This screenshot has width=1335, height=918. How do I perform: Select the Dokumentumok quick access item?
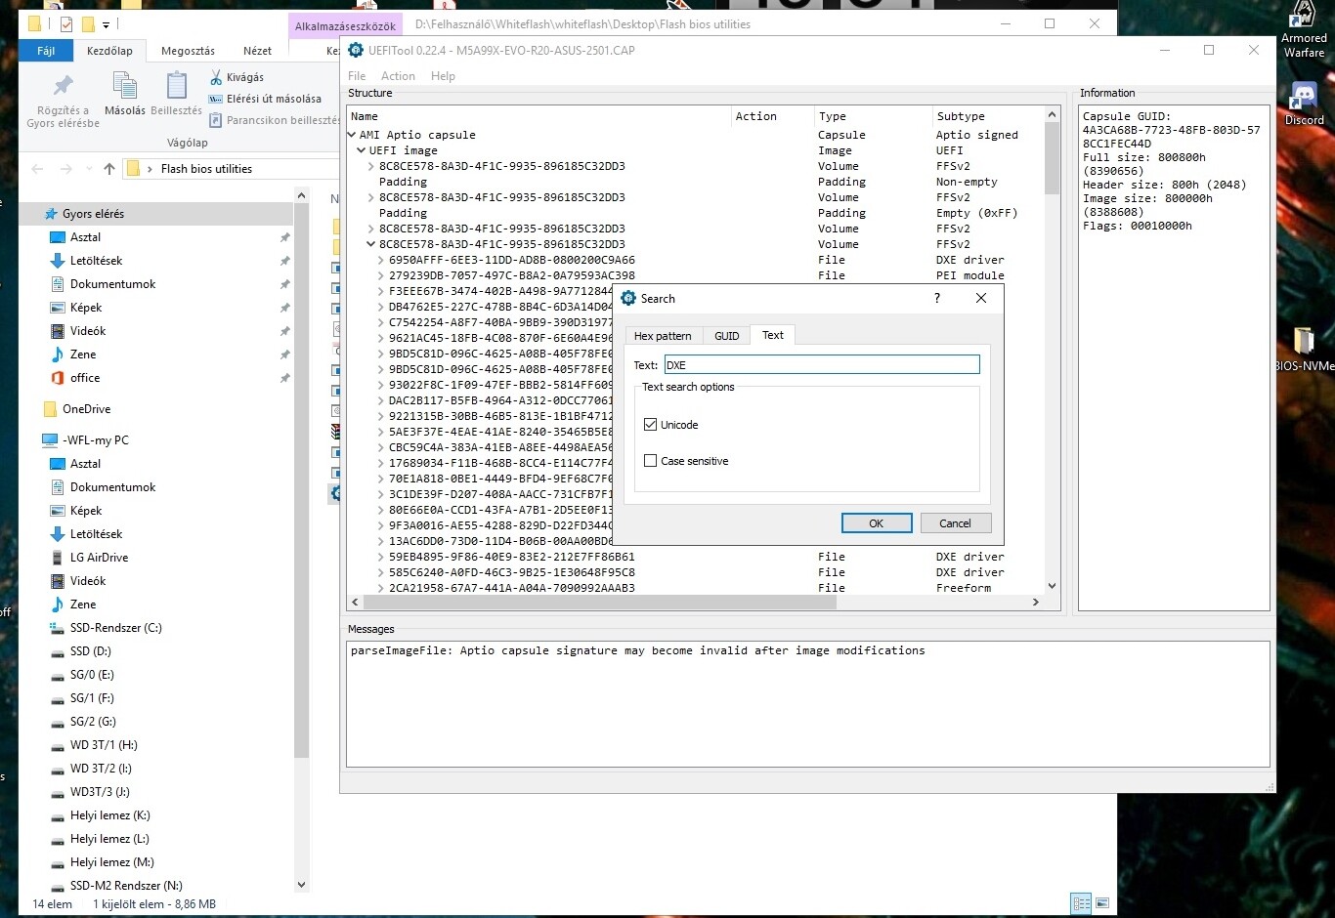coord(112,284)
